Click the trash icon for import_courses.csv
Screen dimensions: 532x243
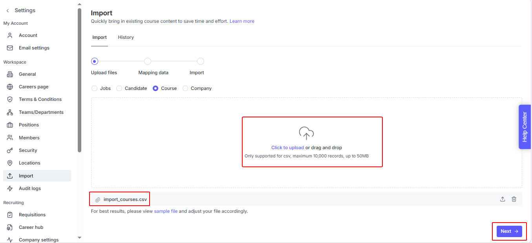coord(514,199)
